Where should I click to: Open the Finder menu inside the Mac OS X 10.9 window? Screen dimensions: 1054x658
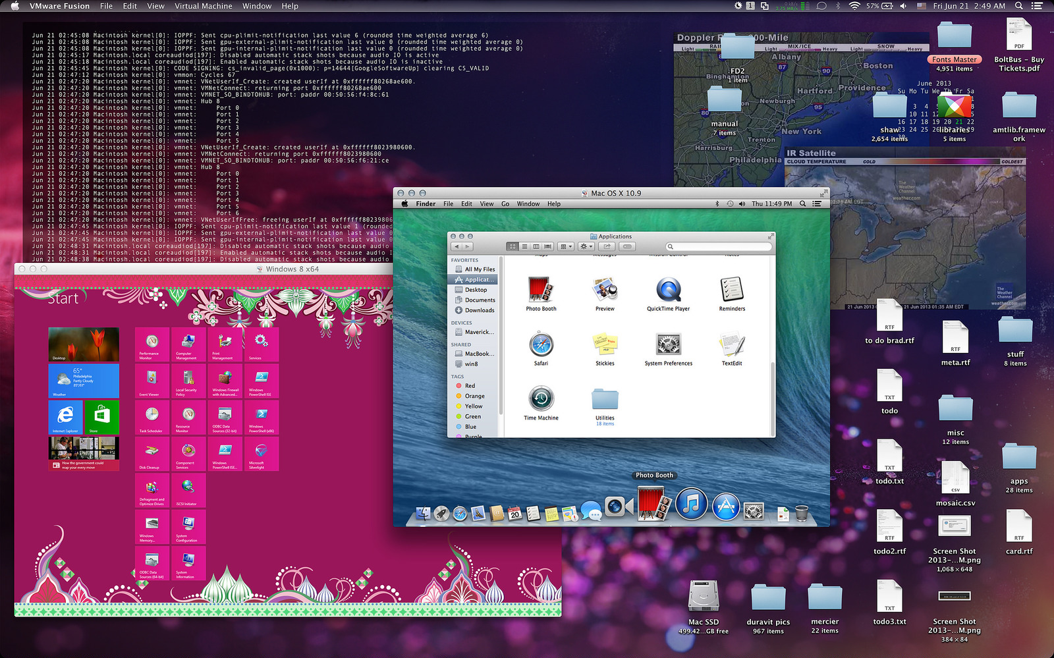click(426, 204)
